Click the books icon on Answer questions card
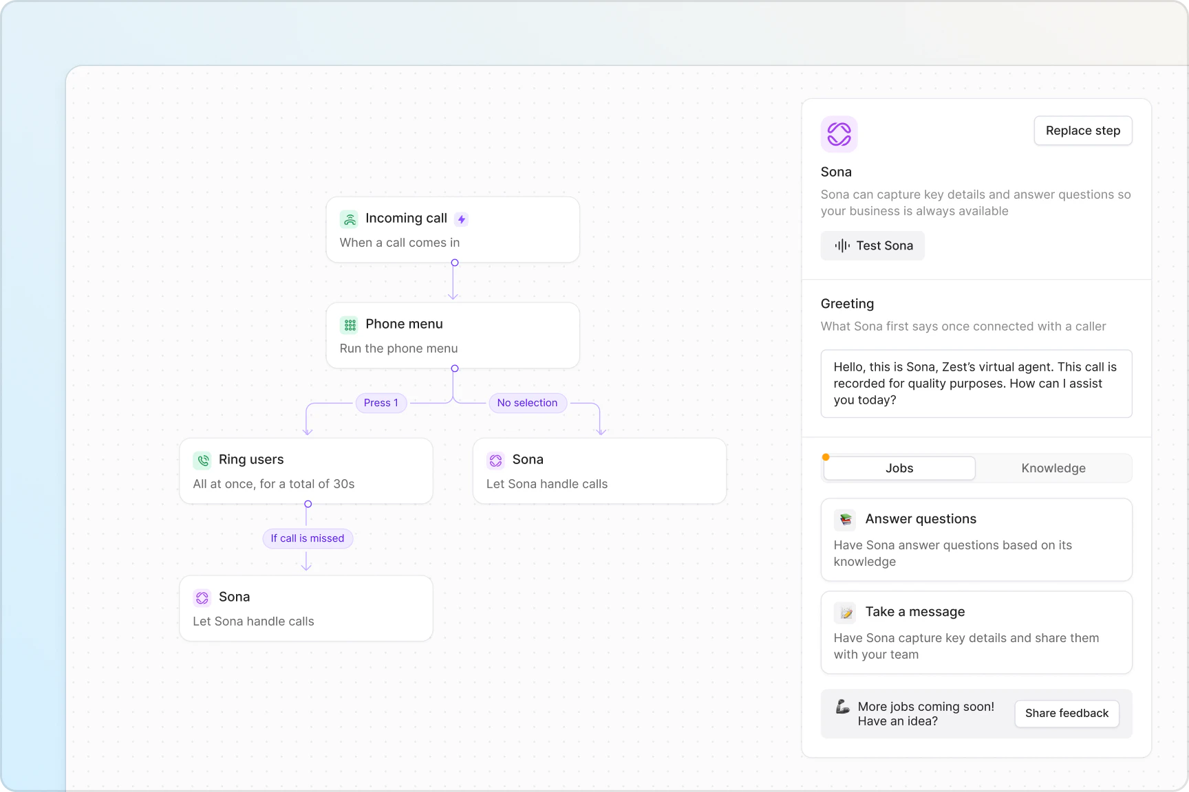 pos(845,520)
